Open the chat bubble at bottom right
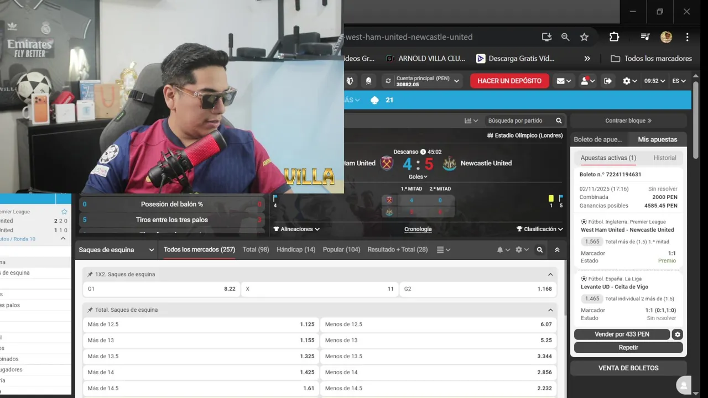The width and height of the screenshot is (708, 398). pos(684,385)
